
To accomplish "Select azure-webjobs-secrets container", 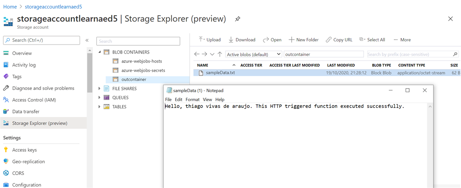I will click(143, 71).
